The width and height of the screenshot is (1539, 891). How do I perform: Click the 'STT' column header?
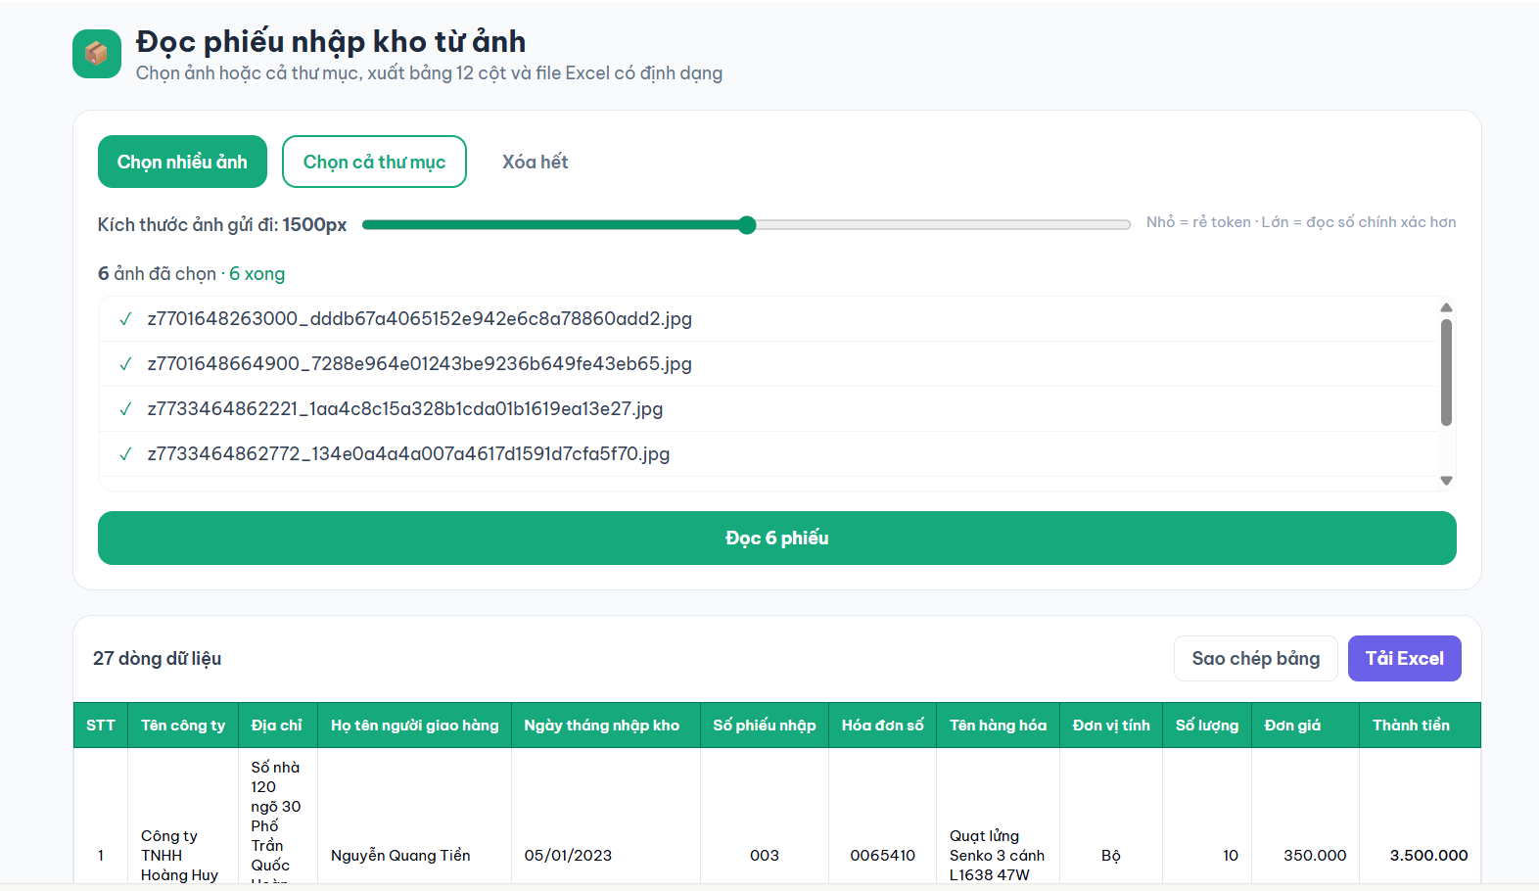pyautogui.click(x=101, y=726)
